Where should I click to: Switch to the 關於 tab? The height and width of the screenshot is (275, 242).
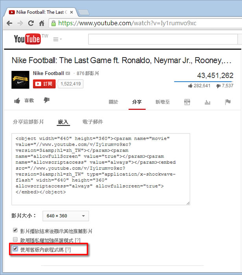[113, 102]
